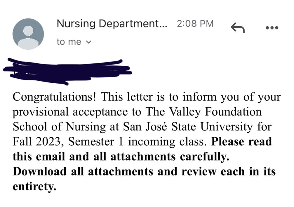Tap the bold "Download all attachments" phrase
The height and width of the screenshot is (207, 294).
pyautogui.click(x=83, y=171)
